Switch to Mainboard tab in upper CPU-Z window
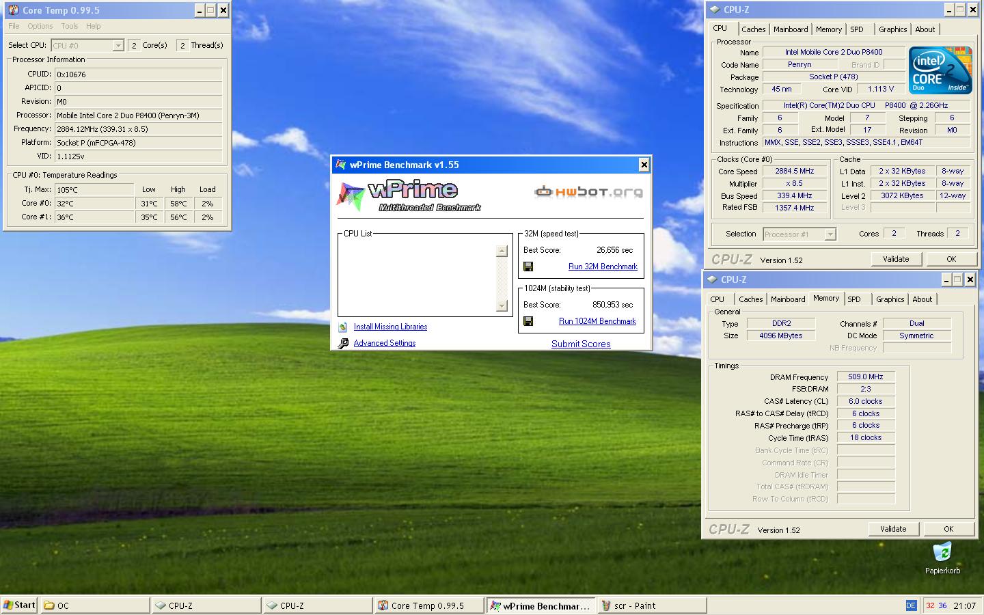Viewport: 984px width, 615px height. coord(791,29)
